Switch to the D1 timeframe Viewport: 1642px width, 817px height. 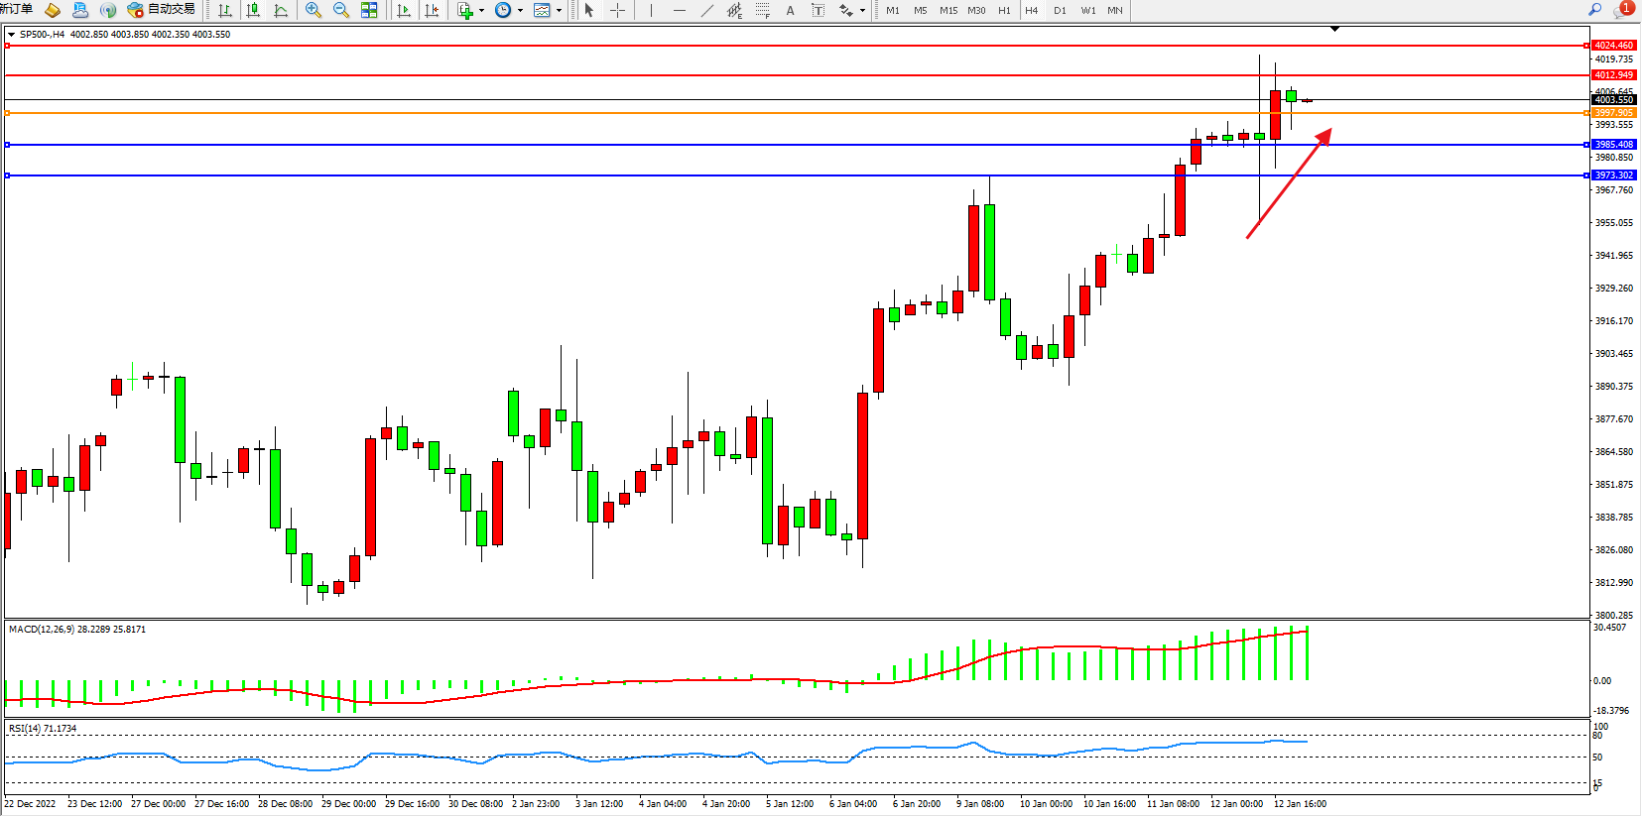[1060, 10]
